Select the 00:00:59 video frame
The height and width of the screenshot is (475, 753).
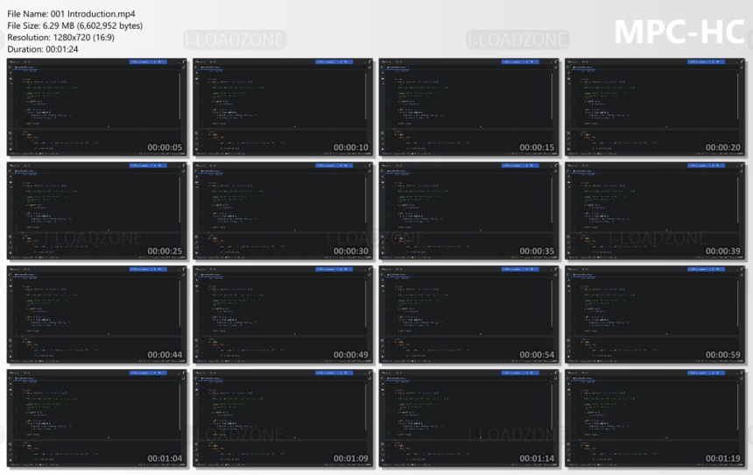(655, 315)
